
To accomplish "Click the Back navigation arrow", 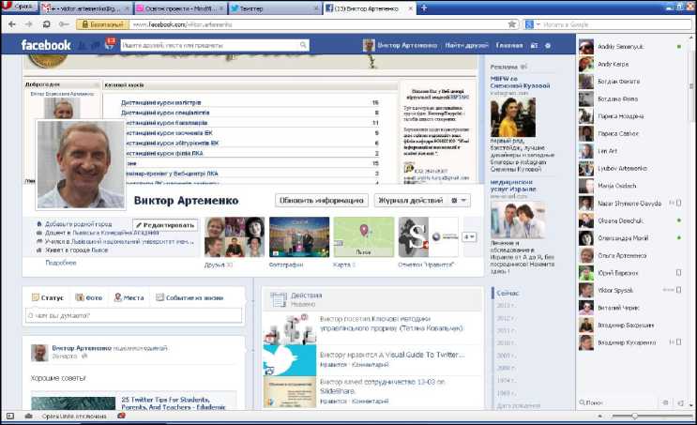I will click(x=11, y=23).
